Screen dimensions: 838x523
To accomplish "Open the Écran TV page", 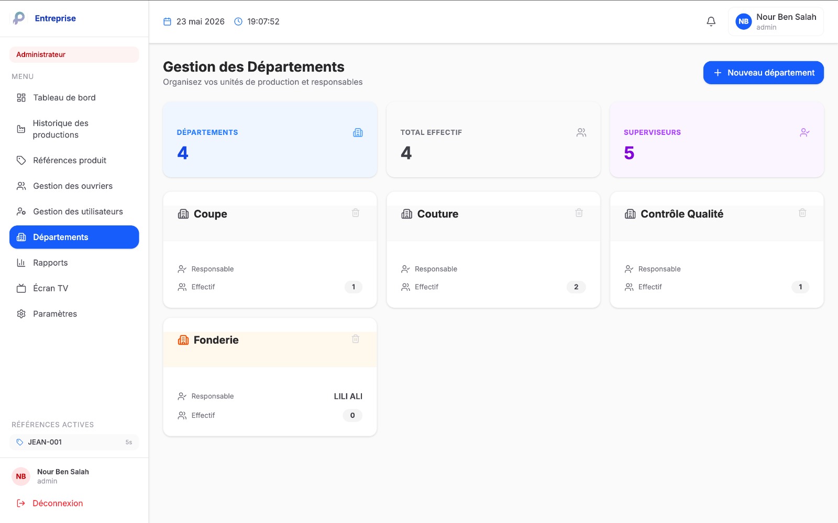I will tap(74, 288).
